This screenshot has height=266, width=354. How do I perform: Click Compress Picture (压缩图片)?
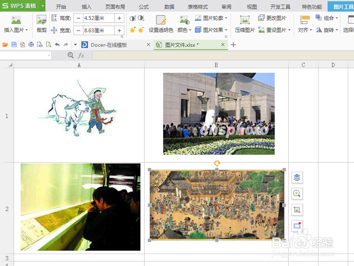click(x=245, y=24)
